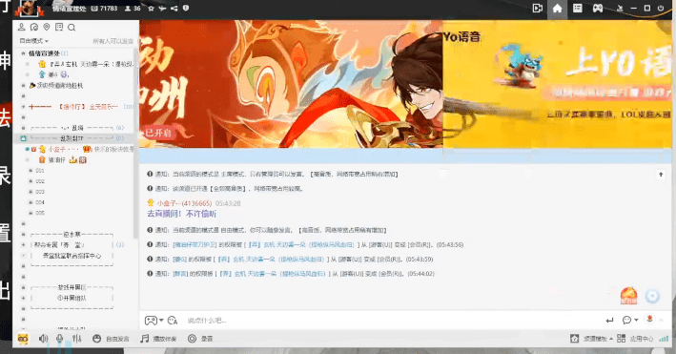Expand the game controller dropdown arrow by chat input
The width and height of the screenshot is (676, 354).
161,321
